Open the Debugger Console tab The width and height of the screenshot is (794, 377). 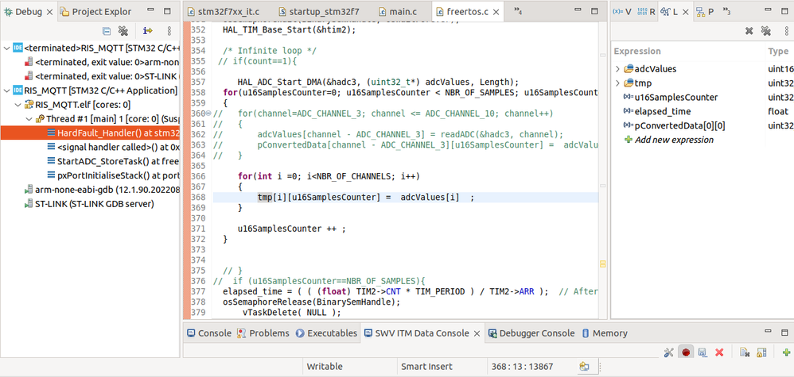[531, 333]
